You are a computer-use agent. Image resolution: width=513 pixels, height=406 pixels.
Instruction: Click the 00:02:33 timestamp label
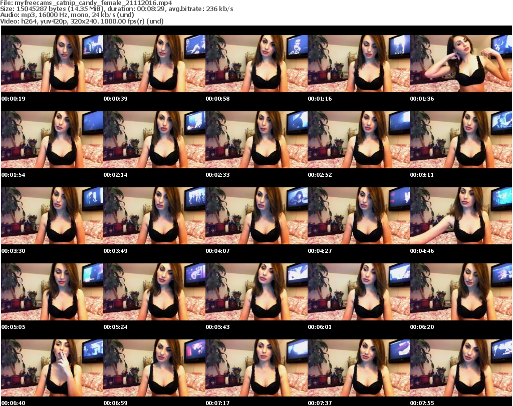pyautogui.click(x=217, y=175)
